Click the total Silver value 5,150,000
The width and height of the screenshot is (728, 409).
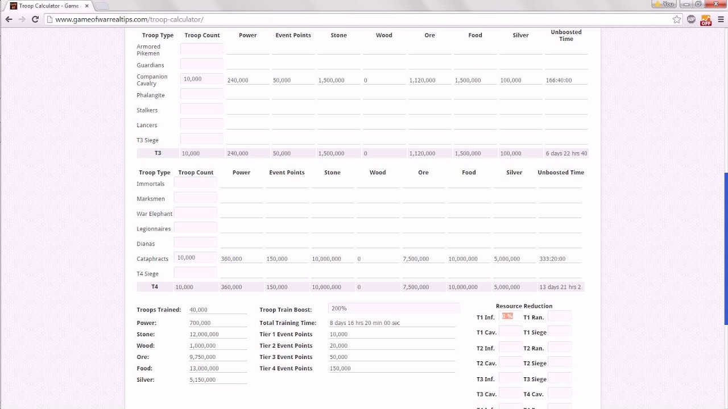tap(218, 379)
